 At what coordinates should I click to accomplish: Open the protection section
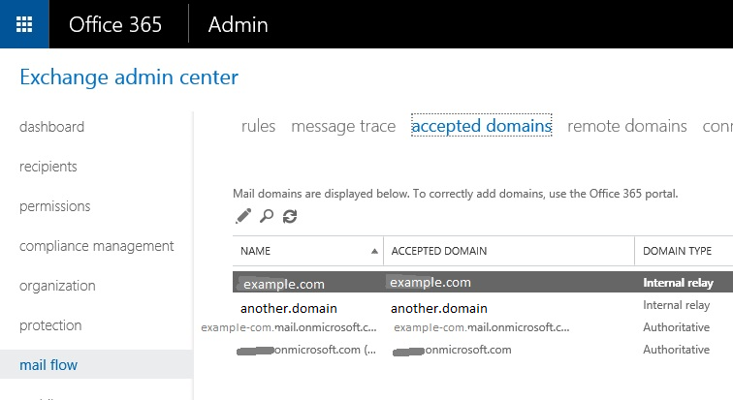point(51,325)
